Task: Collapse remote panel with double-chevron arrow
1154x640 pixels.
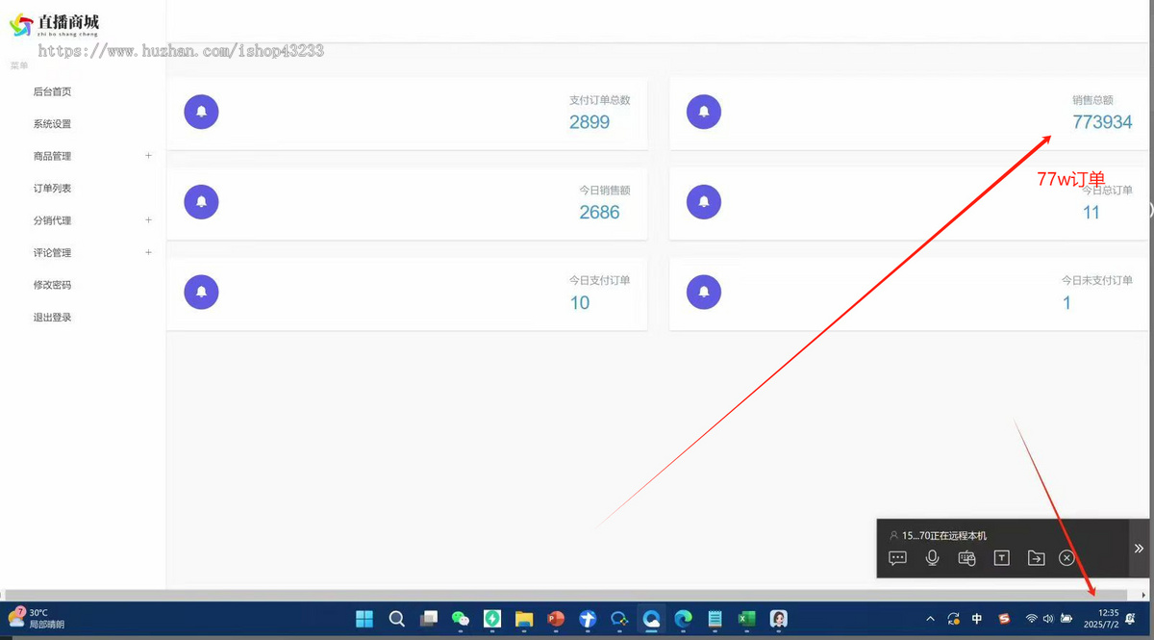Action: point(1139,548)
